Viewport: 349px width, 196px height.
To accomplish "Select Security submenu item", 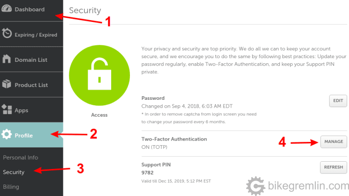I will click(14, 172).
